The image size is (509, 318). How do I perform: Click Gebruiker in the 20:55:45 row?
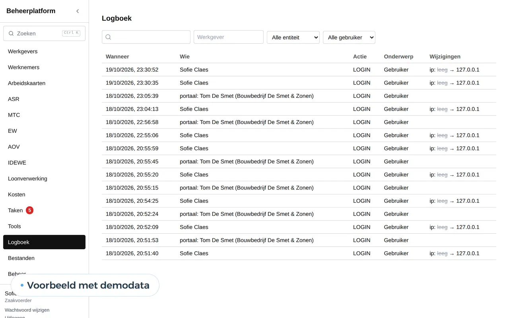tap(396, 161)
